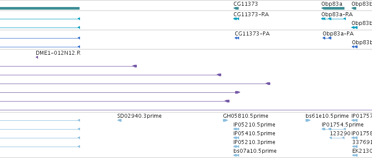
Task: Select the GH05810.5prime EST arrow
Action: (x=225, y=120)
